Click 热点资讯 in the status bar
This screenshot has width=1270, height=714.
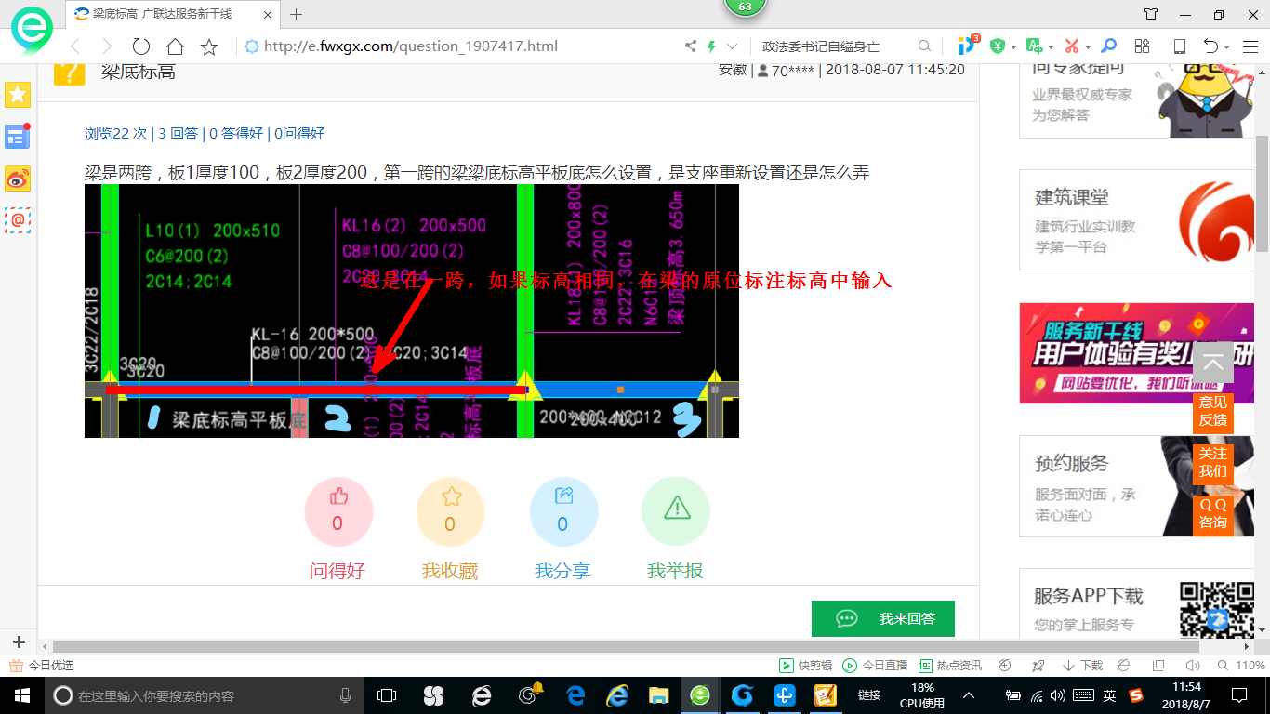[950, 666]
